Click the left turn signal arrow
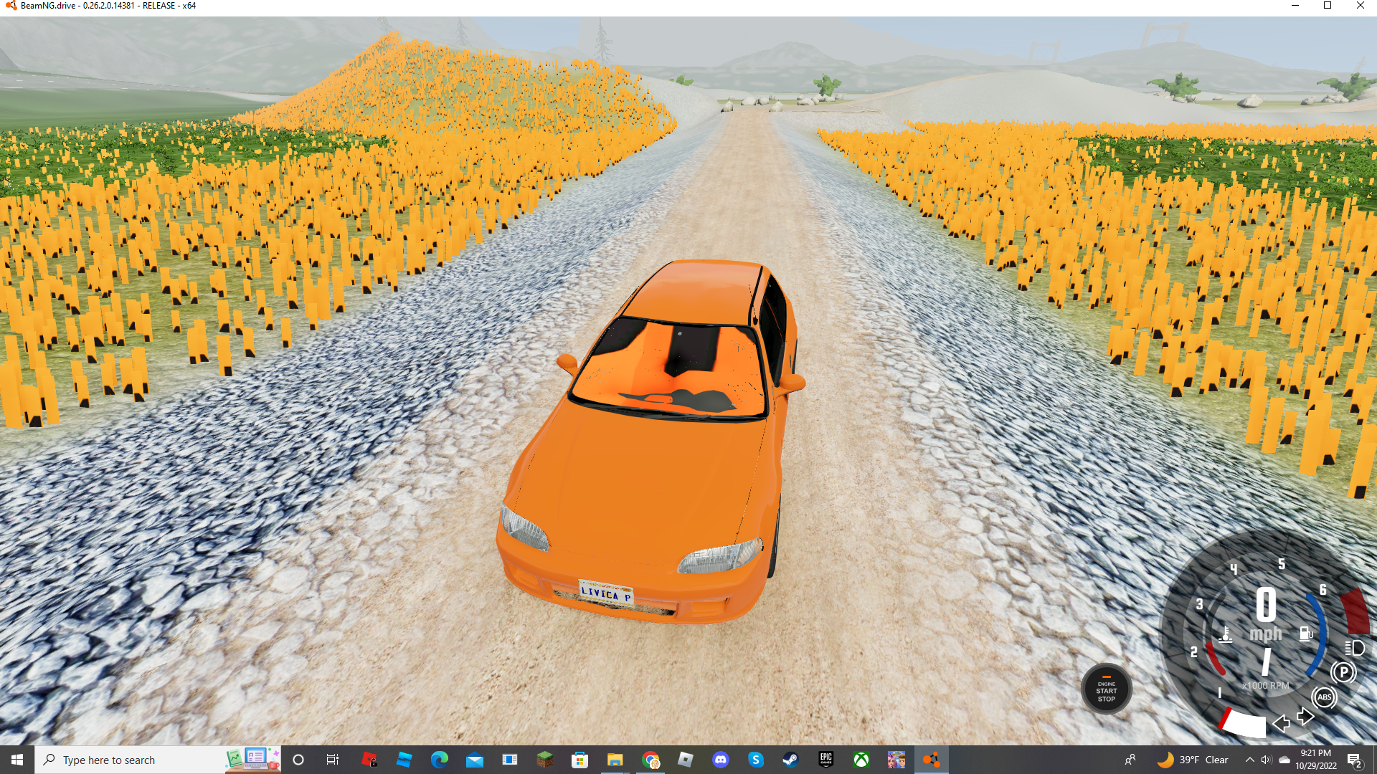 pyautogui.click(x=1281, y=723)
